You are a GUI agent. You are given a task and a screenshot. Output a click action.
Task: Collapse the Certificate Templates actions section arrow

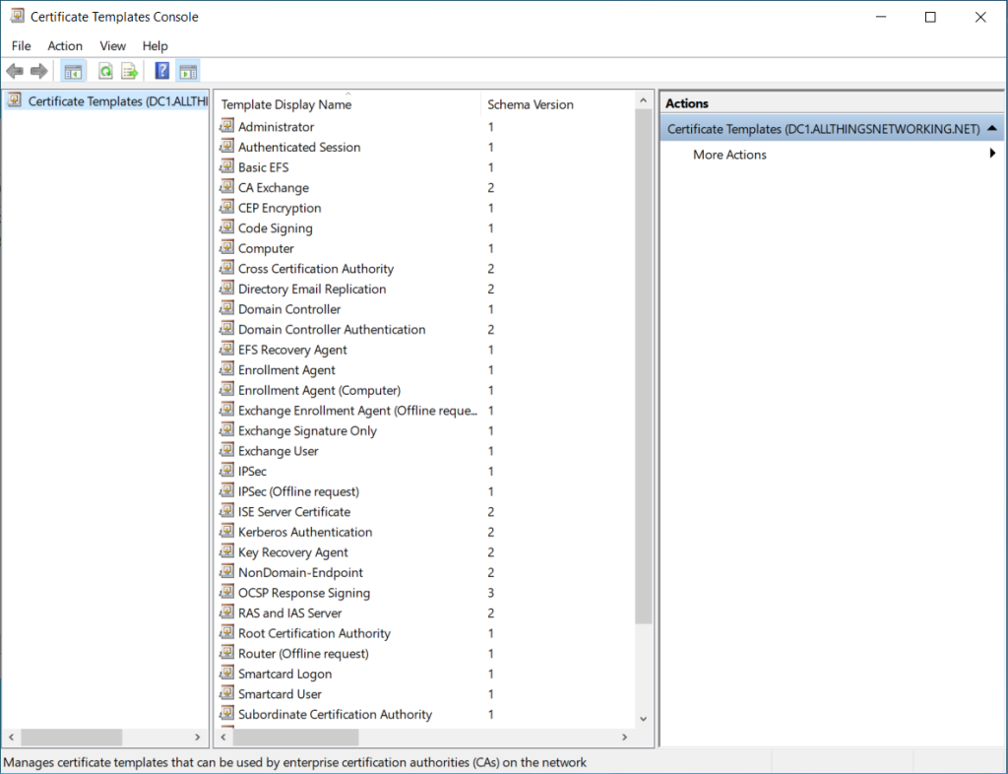(x=992, y=129)
